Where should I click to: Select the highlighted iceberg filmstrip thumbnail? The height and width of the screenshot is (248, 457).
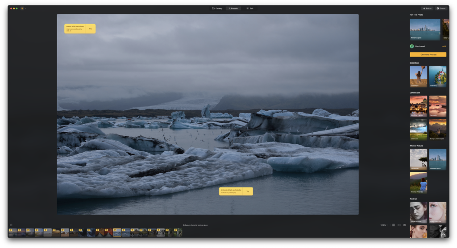click(117, 232)
